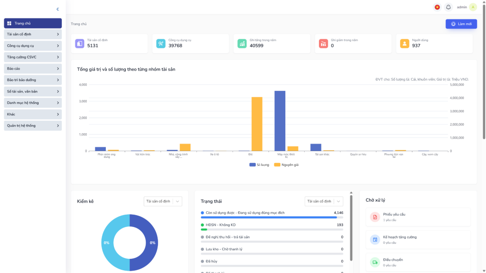Click the Ghi tăng trong năm green icon
Image resolution: width=486 pixels, height=273 pixels.
[x=242, y=43]
